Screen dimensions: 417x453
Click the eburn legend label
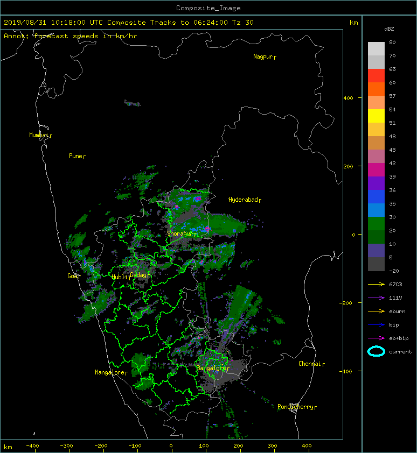pyautogui.click(x=397, y=312)
